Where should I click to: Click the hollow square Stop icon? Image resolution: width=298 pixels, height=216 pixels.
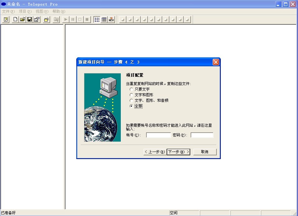coord(80,19)
